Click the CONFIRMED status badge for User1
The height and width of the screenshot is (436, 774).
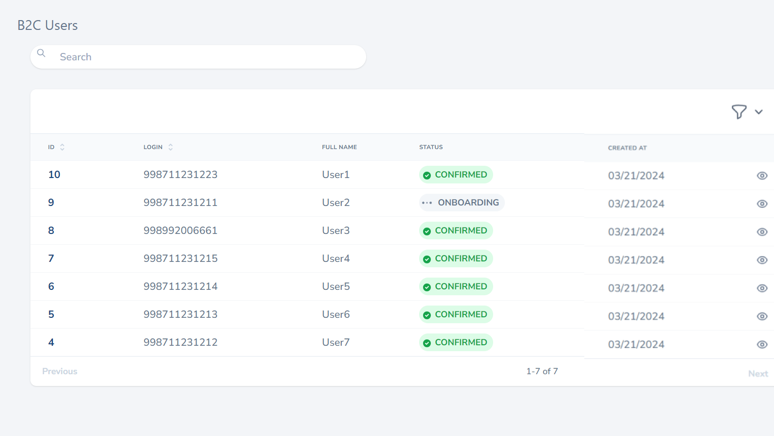456,175
